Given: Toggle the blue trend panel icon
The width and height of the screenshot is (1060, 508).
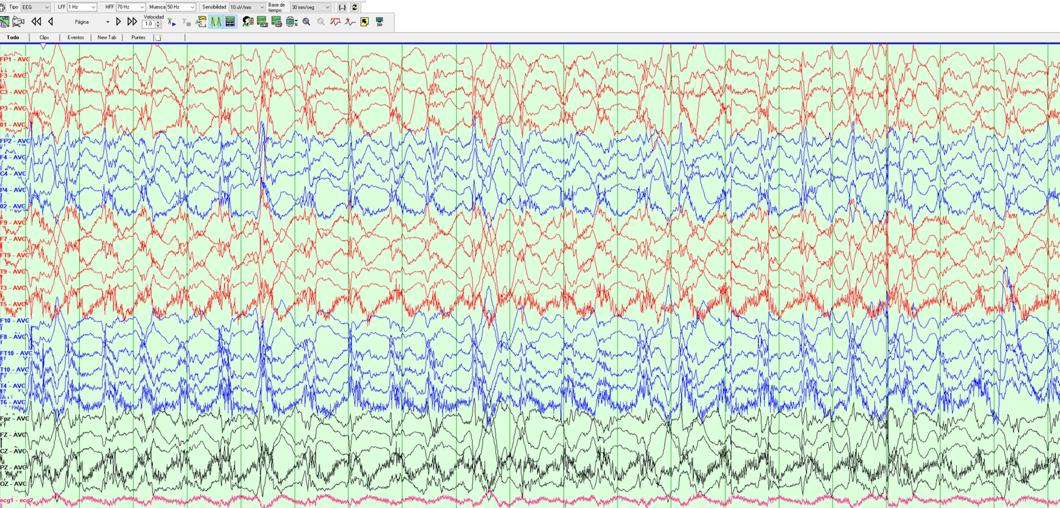Looking at the screenshot, I should click(230, 22).
